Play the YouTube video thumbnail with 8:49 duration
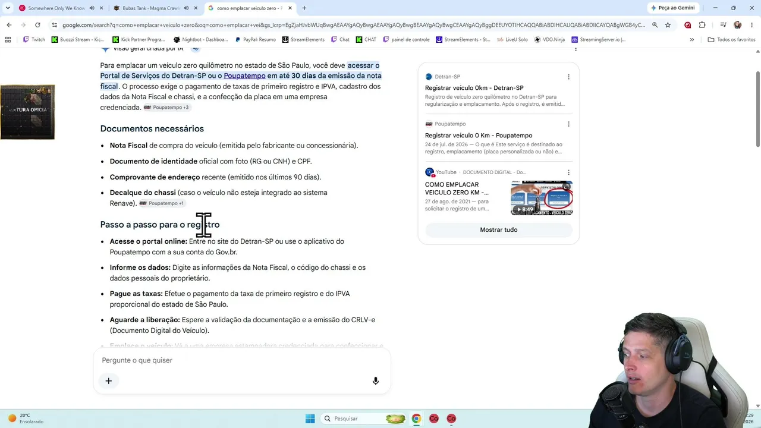The width and height of the screenshot is (761, 428). click(542, 198)
